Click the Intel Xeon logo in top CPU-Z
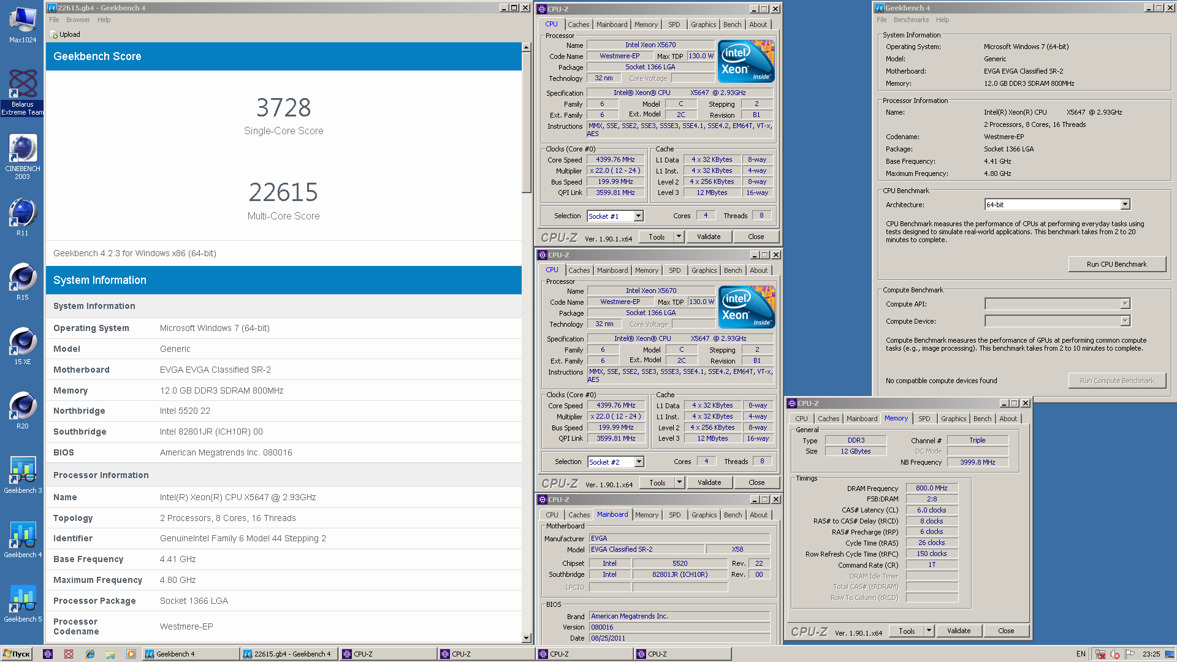This screenshot has height=662, width=1177. click(x=746, y=61)
